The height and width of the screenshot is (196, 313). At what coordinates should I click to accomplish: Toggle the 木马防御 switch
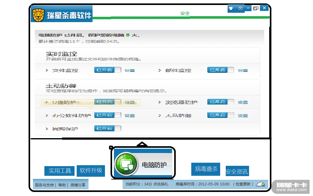221,115
